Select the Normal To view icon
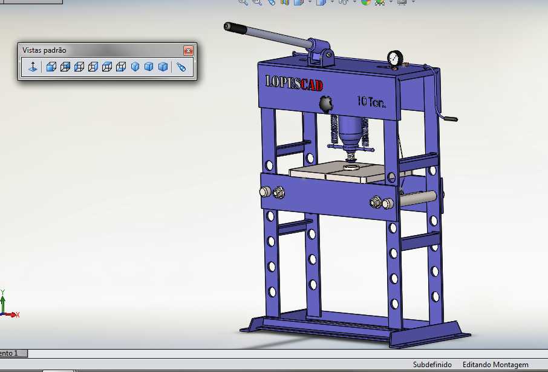548x372 pixels. point(33,67)
